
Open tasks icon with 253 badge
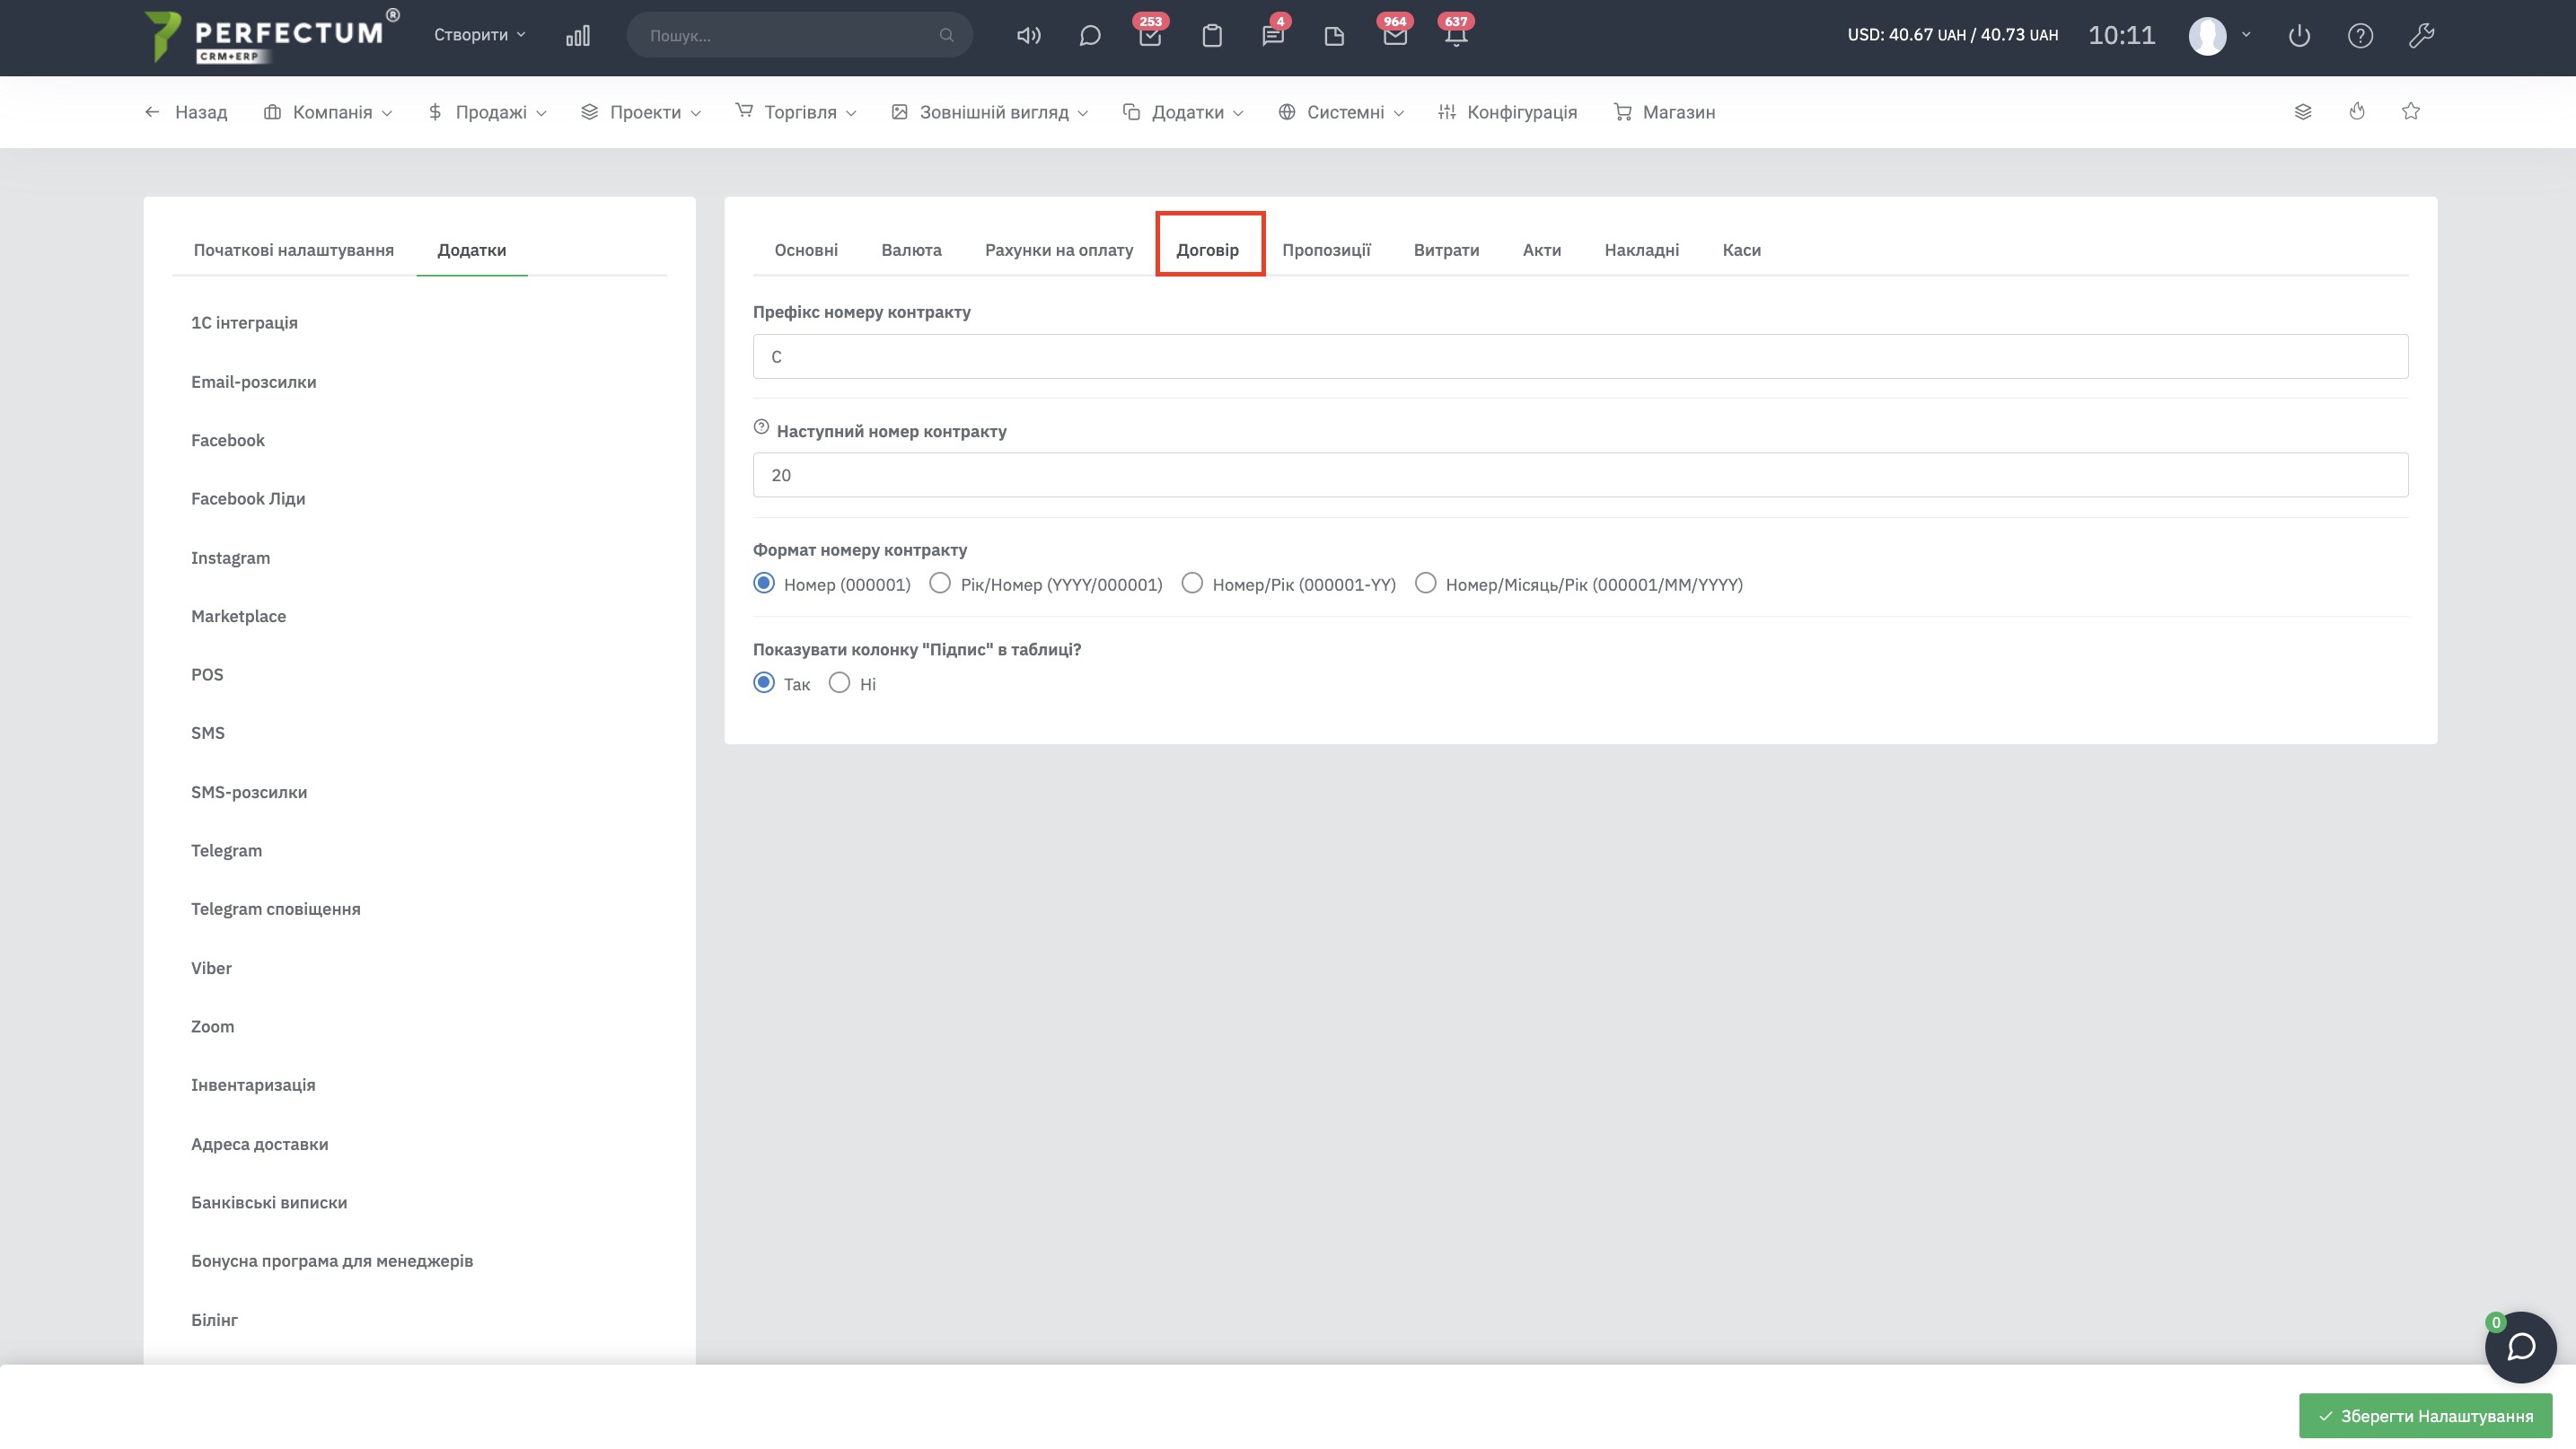(1150, 36)
